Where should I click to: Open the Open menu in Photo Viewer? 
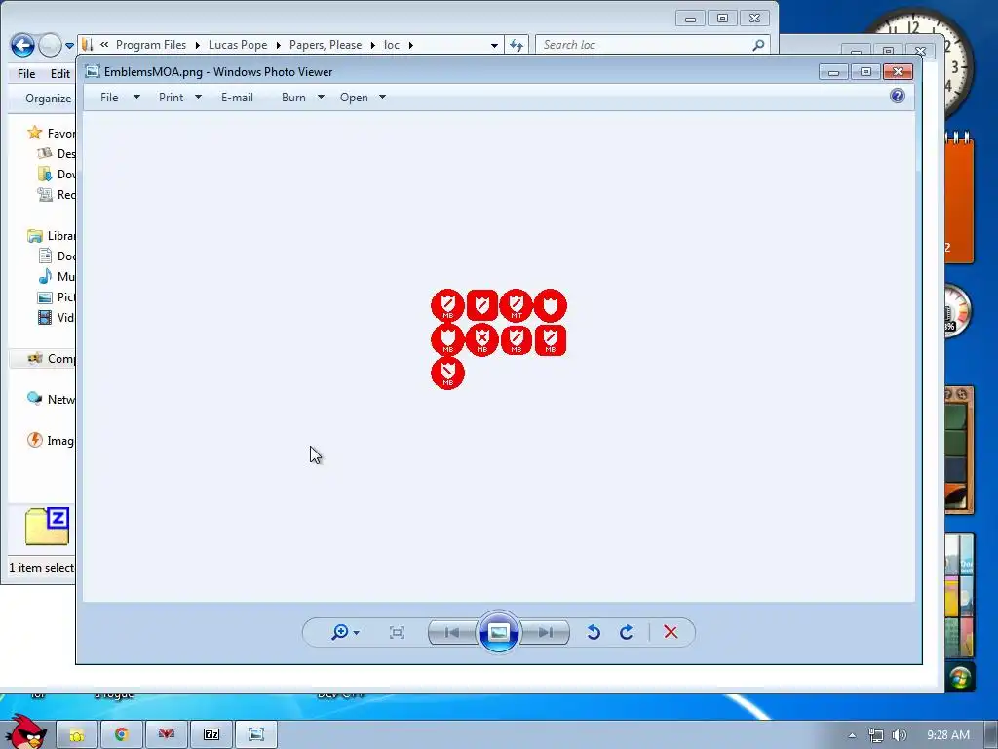(354, 98)
